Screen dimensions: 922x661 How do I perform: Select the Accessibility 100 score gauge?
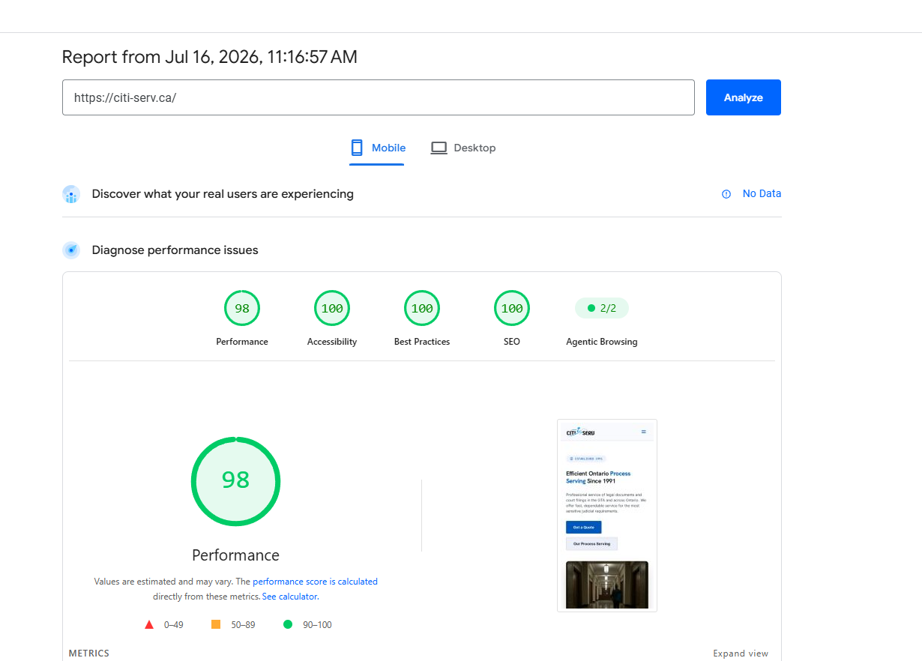pos(332,308)
